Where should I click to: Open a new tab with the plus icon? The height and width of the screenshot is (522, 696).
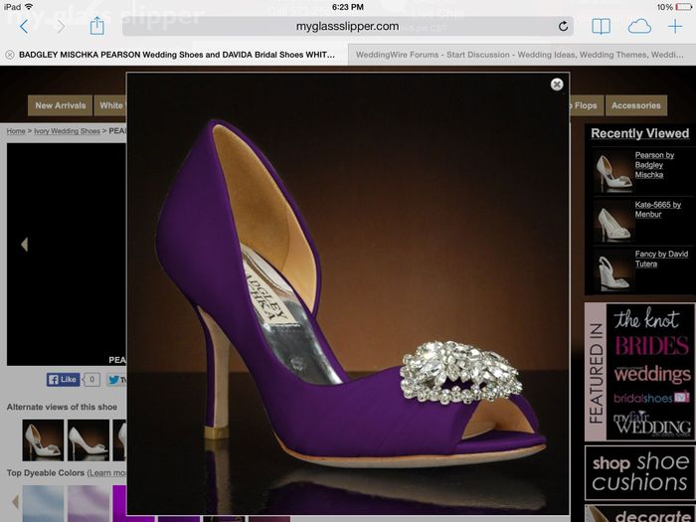point(676,27)
